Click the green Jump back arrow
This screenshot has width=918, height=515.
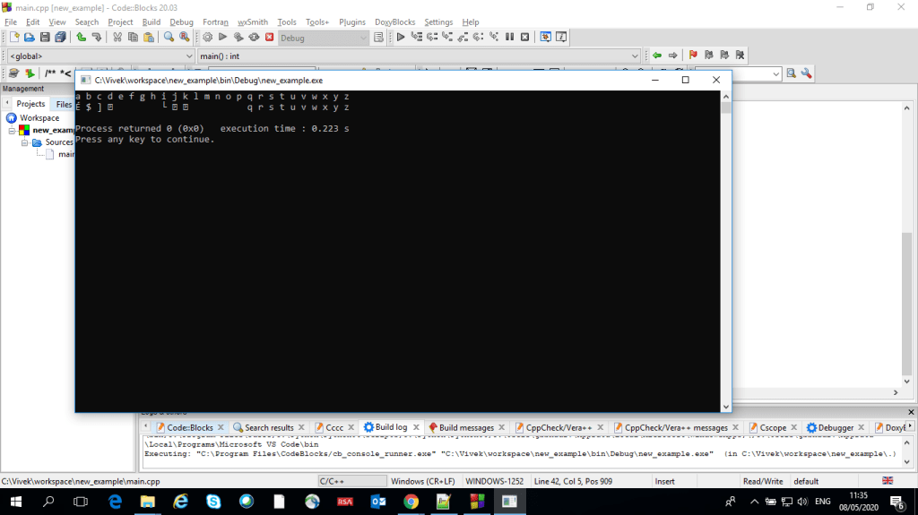tap(657, 56)
